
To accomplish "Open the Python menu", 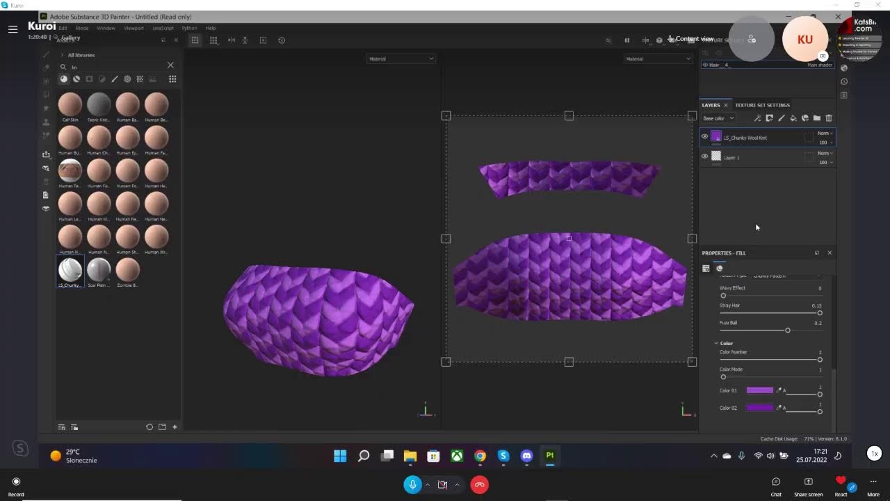I will tap(189, 29).
